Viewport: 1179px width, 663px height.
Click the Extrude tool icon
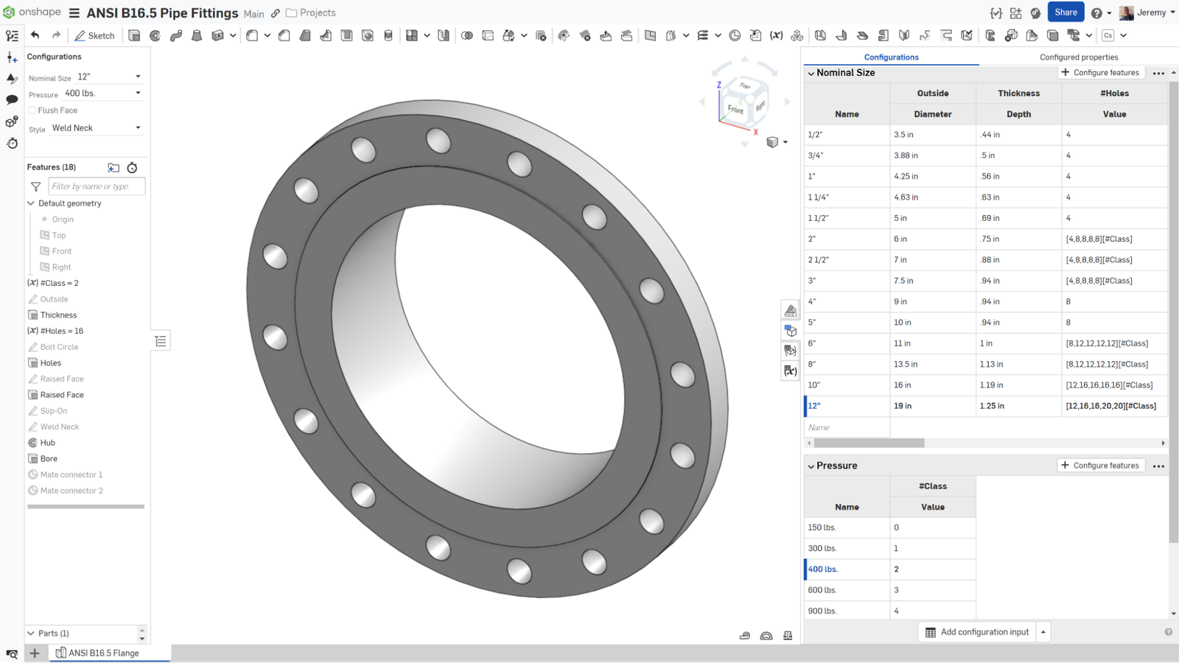point(133,35)
